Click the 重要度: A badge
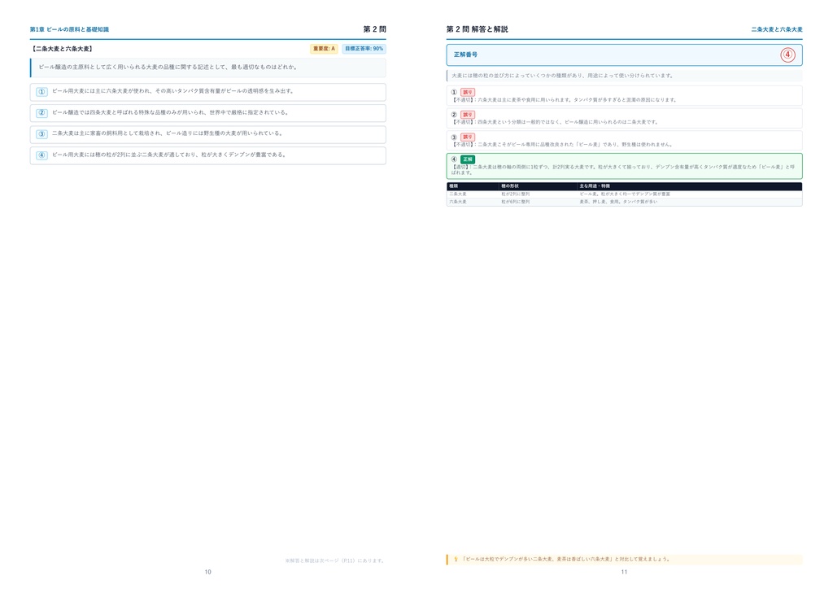Image resolution: width=833 pixels, height=589 pixels. tap(324, 49)
